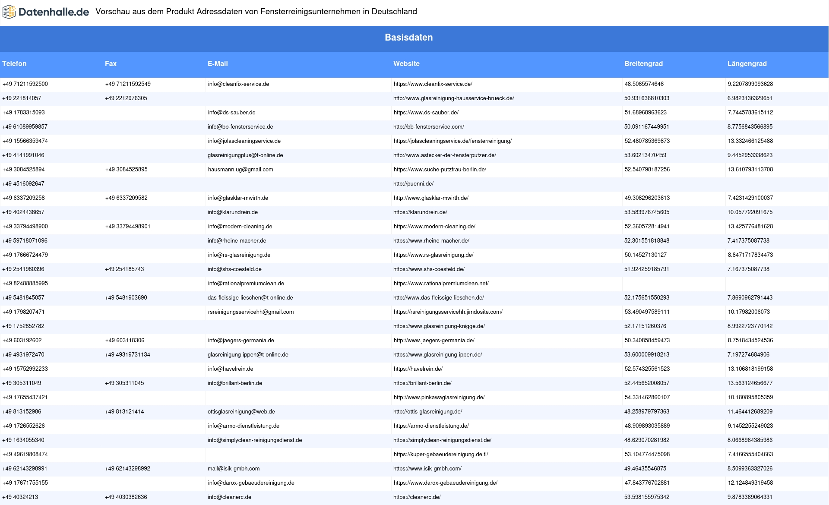Screen dimensions: 829x505
Task: Open https://jolascleaningservice.de/fensterreinigung/ link
Action: pos(452,141)
